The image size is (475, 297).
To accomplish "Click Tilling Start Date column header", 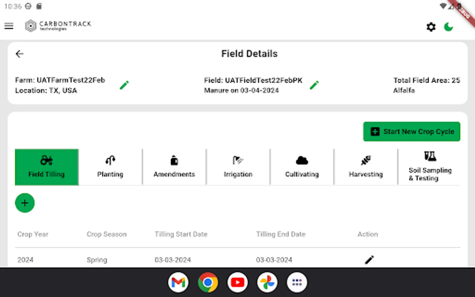I will pyautogui.click(x=181, y=234).
